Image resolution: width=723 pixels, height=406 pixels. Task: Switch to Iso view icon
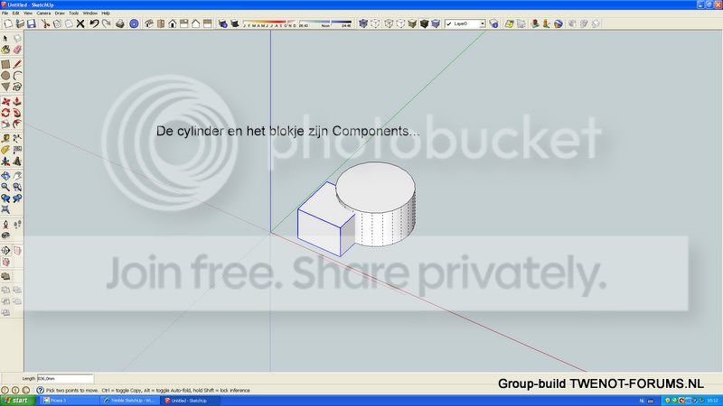[x=149, y=23]
